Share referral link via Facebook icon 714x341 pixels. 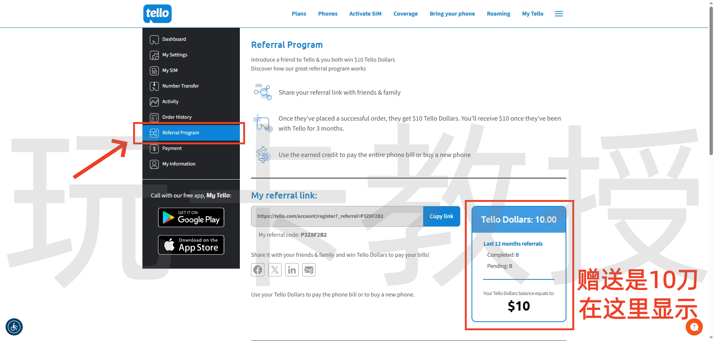(x=258, y=270)
